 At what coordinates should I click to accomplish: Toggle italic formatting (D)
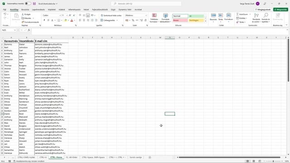point(48,20)
